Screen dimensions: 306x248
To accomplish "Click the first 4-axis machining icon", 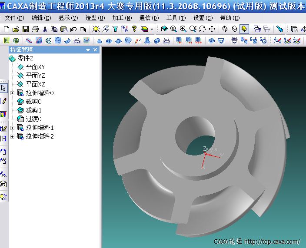I will pos(277,40).
